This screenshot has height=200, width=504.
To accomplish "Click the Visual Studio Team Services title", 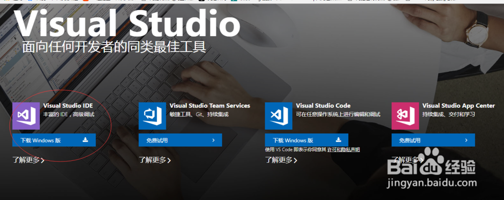I will [x=210, y=106].
